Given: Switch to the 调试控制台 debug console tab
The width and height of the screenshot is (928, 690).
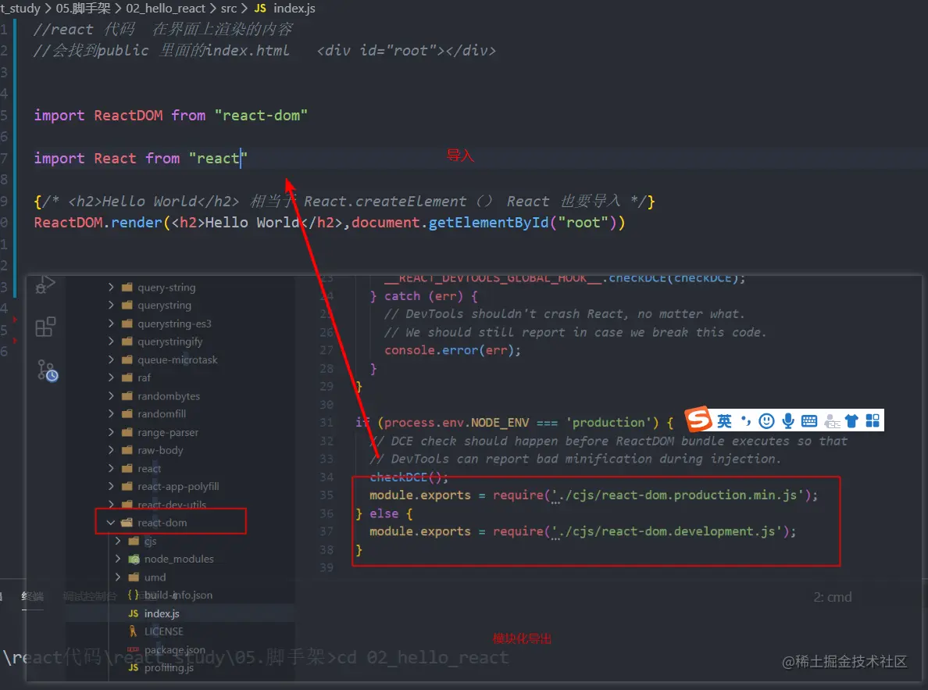Looking at the screenshot, I should [90, 596].
